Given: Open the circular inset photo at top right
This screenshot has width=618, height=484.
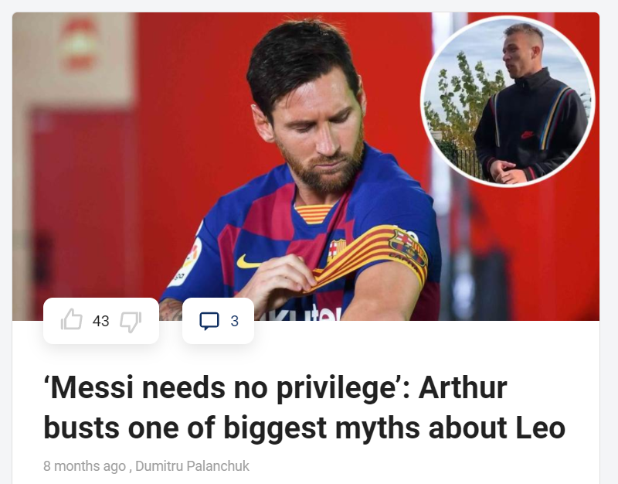Looking at the screenshot, I should click(x=508, y=101).
